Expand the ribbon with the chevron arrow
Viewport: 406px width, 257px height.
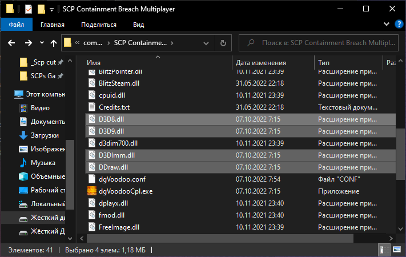point(386,25)
